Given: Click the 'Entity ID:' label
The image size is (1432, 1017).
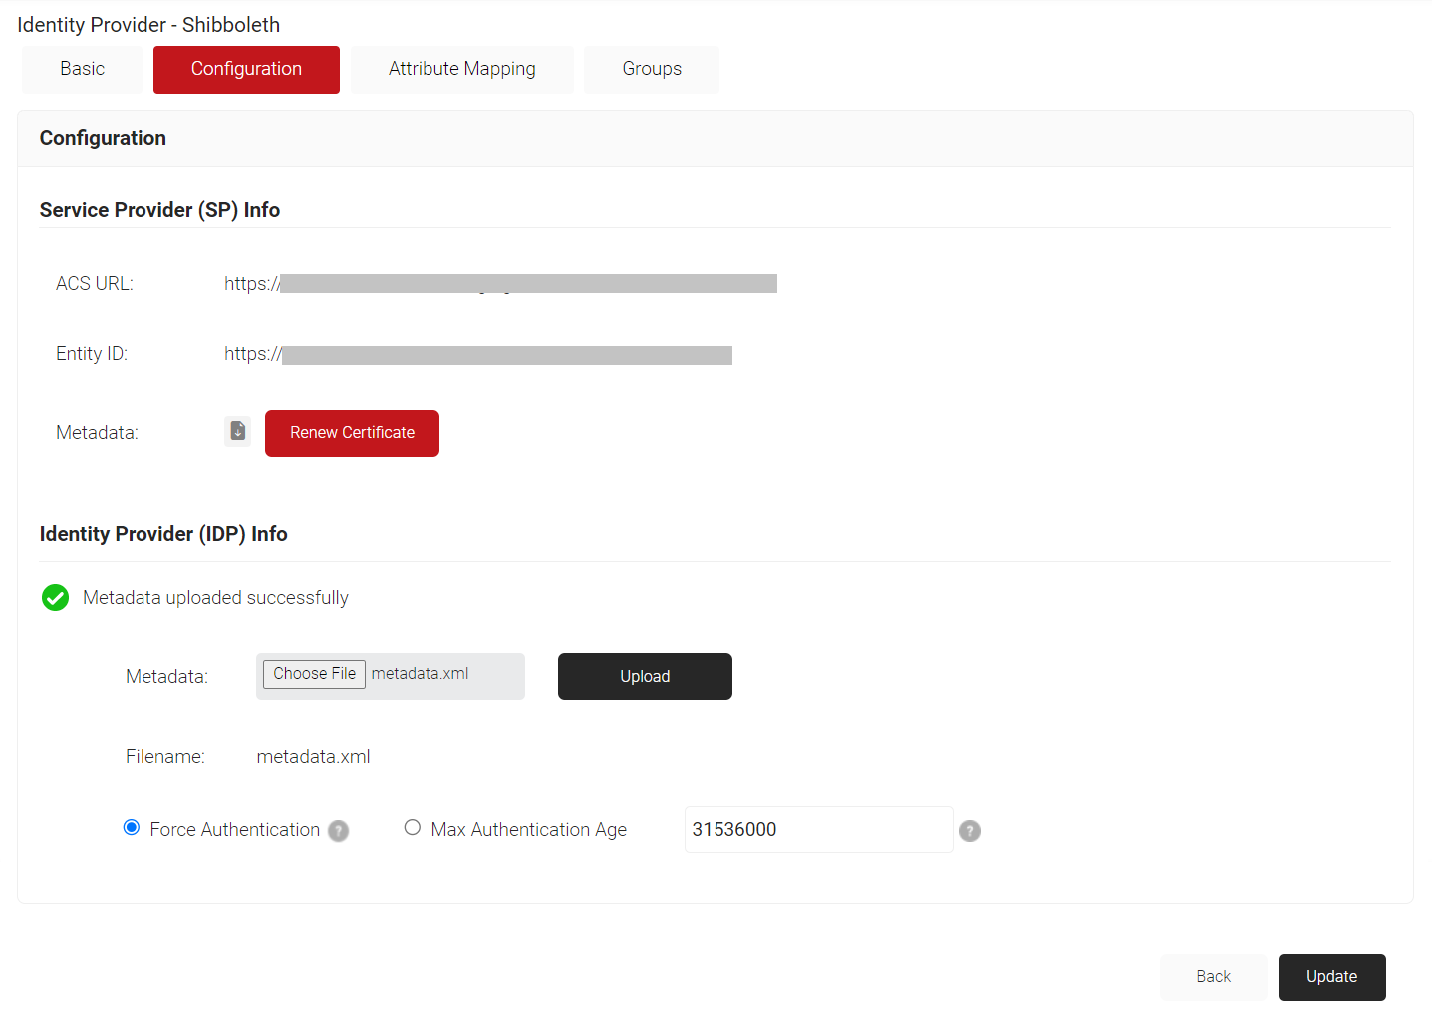Looking at the screenshot, I should click(x=92, y=354).
